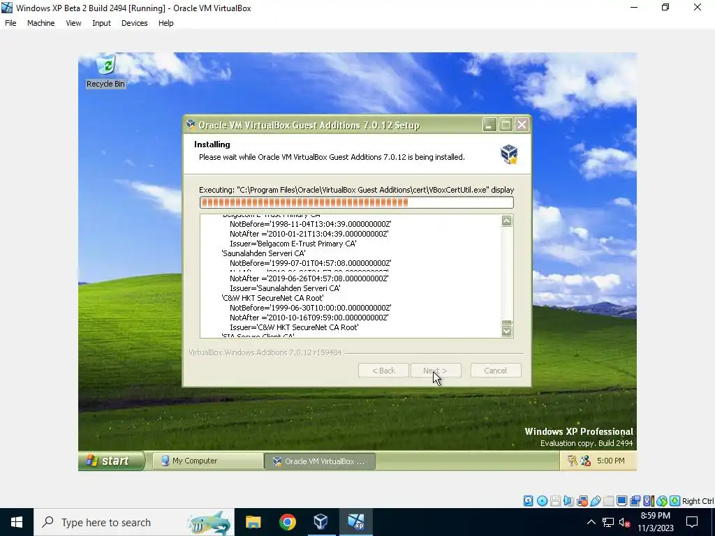Open VirtualBox Manager from host taskbar
715x536 pixels.
coord(321,522)
